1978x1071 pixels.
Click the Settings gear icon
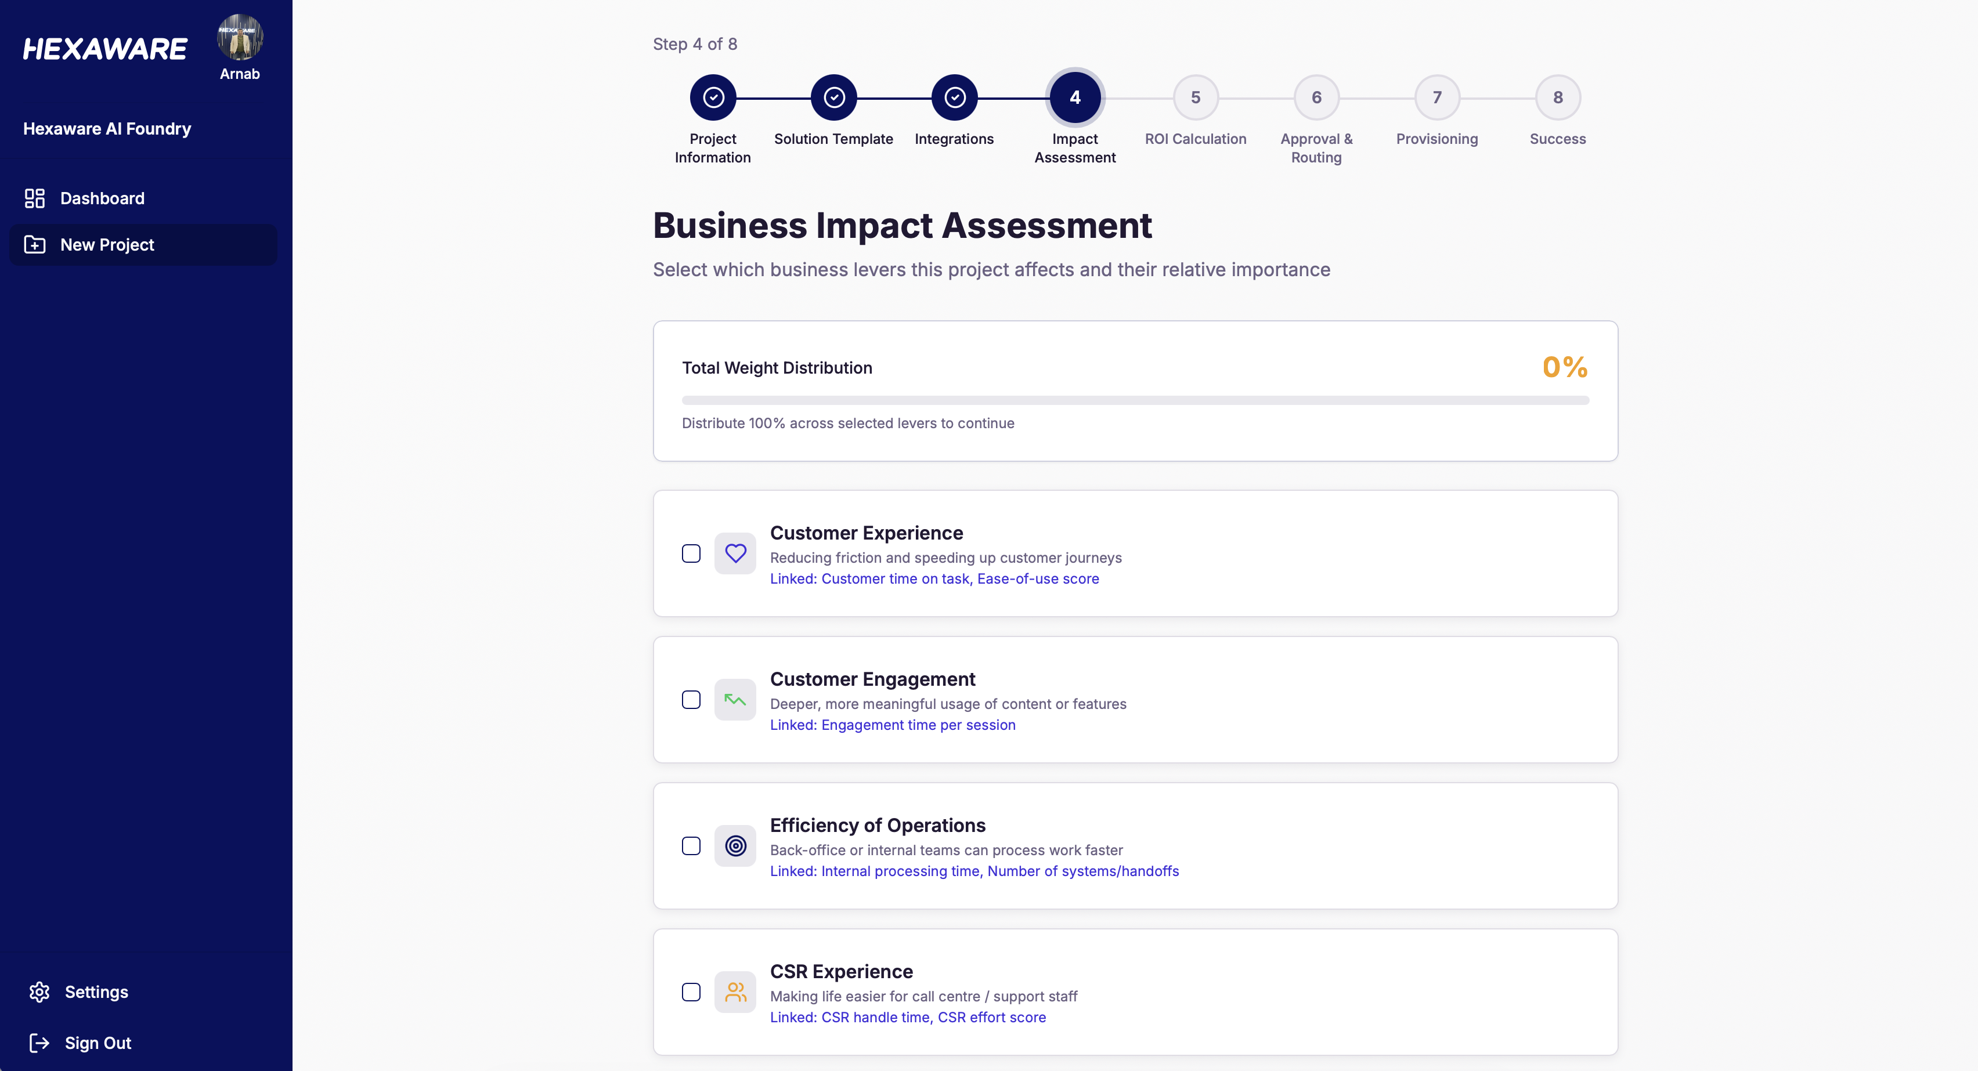coord(39,992)
